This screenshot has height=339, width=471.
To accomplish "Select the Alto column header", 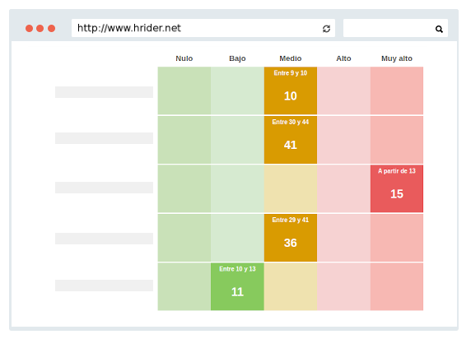I will [343, 58].
